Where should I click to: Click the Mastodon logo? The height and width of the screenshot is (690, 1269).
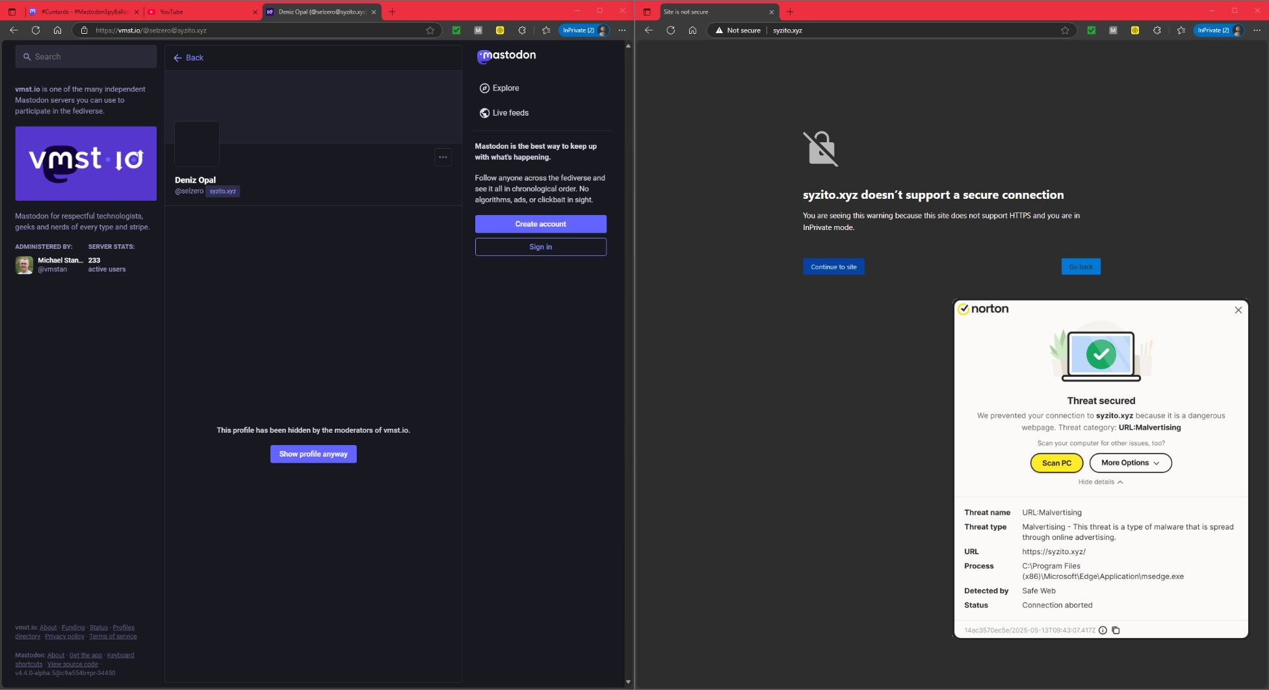click(506, 56)
